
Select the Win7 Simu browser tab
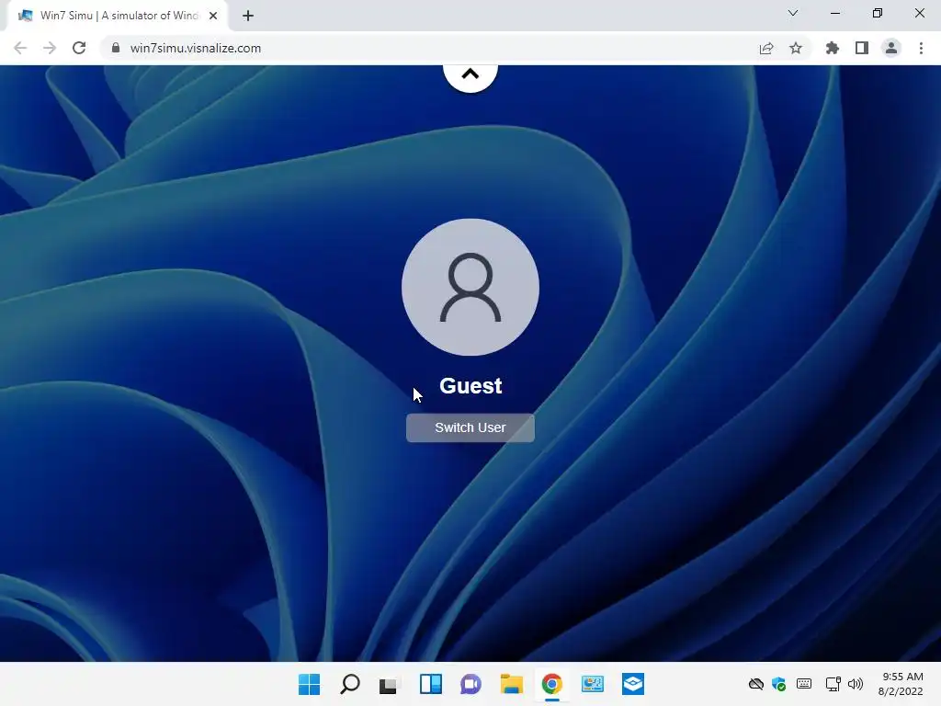117,16
